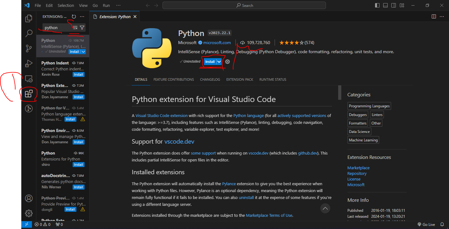Image resolution: width=449 pixels, height=229 pixels.
Task: Toggle primary side bar layout
Action: click(x=377, y=5)
